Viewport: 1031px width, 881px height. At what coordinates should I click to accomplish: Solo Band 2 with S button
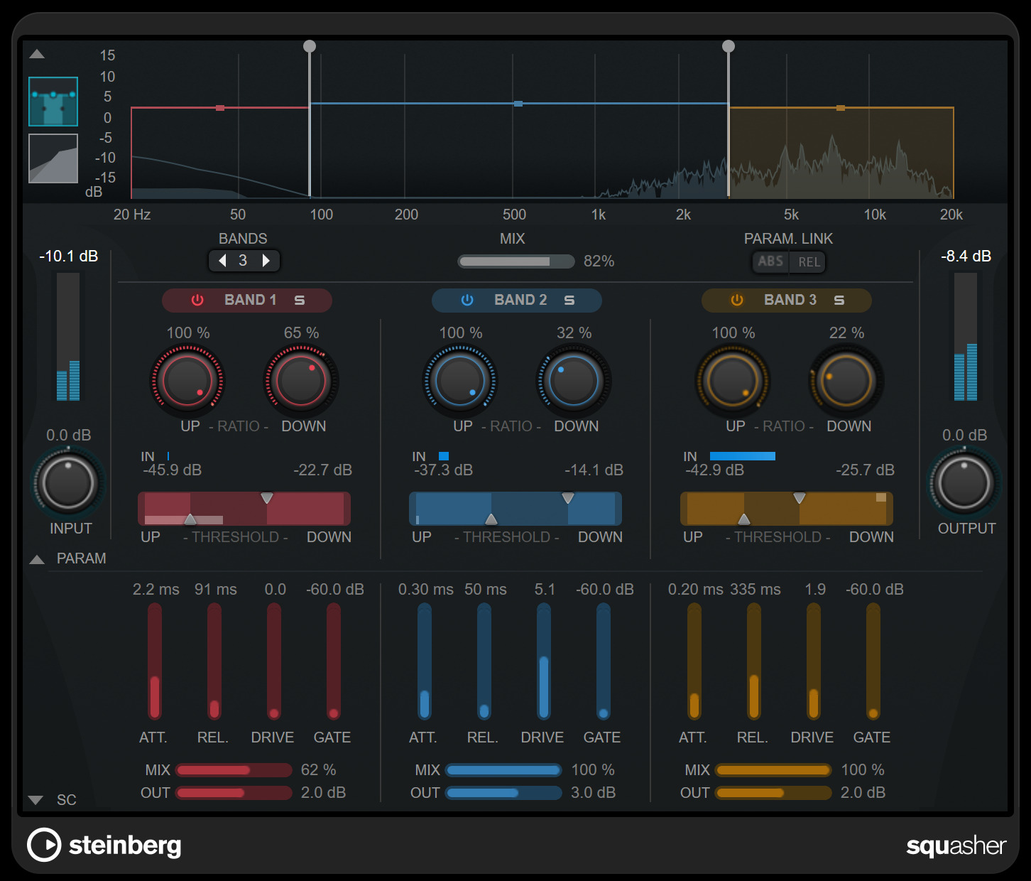click(x=569, y=301)
